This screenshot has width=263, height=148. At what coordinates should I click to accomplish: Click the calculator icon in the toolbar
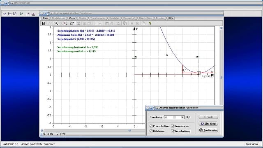point(44,23)
